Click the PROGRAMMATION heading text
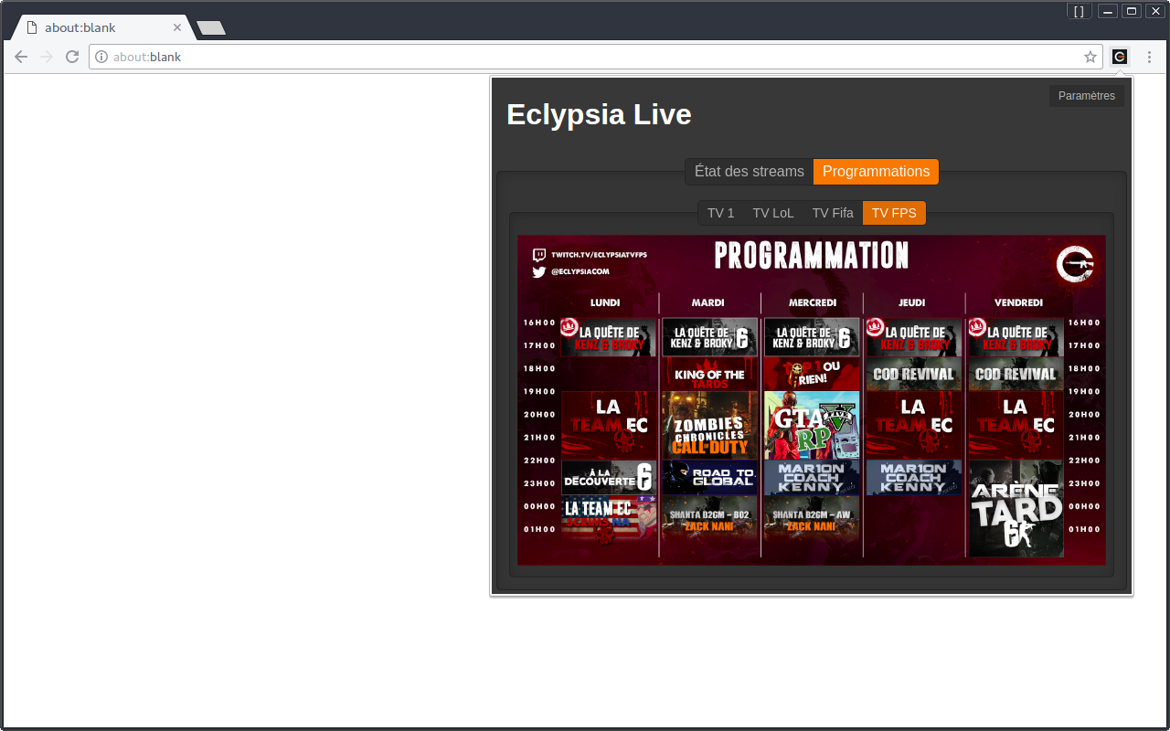This screenshot has height=731, width=1170. coord(812,256)
